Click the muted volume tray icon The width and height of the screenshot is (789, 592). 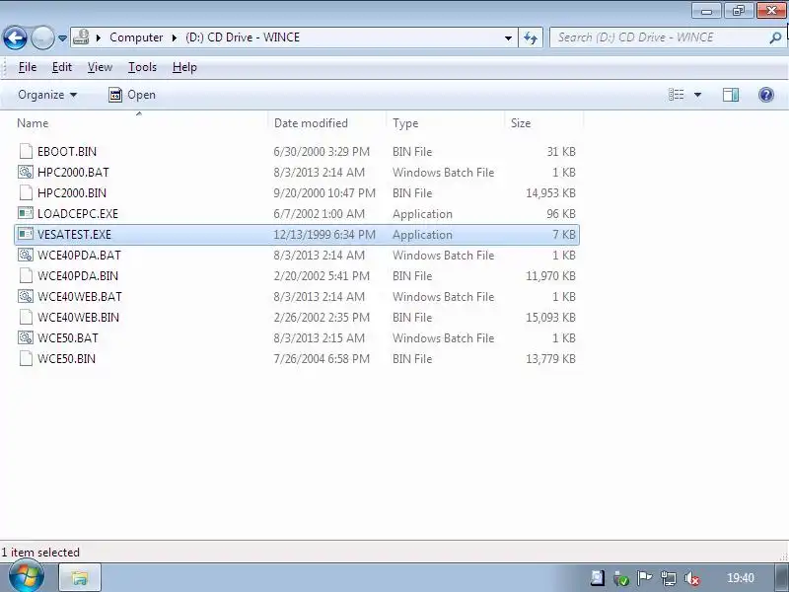pos(692,578)
